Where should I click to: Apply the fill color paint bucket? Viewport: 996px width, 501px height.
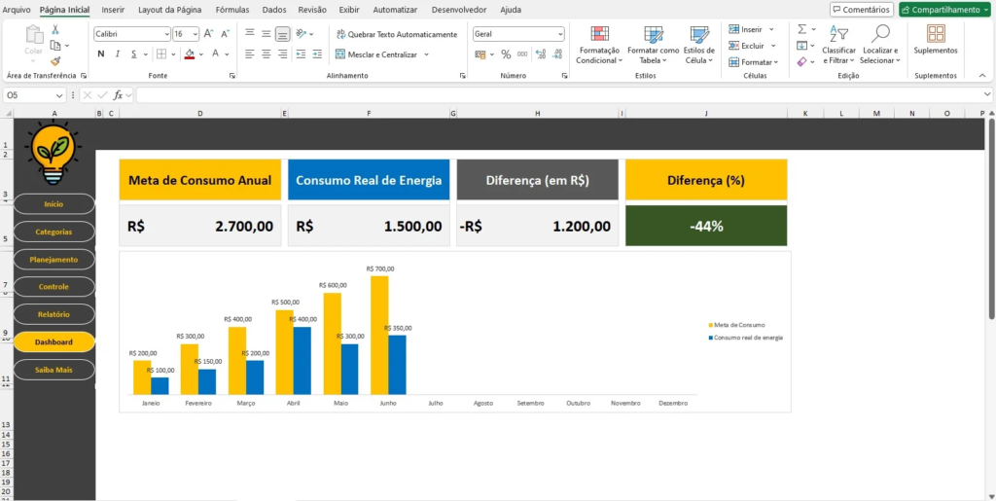tap(189, 54)
